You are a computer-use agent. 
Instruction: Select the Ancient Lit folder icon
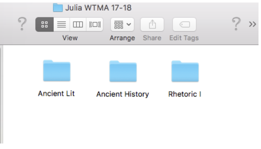pyautogui.click(x=57, y=71)
